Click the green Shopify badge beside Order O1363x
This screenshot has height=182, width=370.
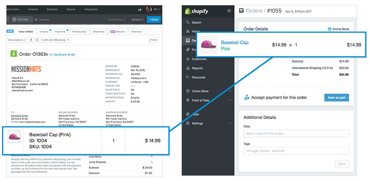tap(14, 54)
